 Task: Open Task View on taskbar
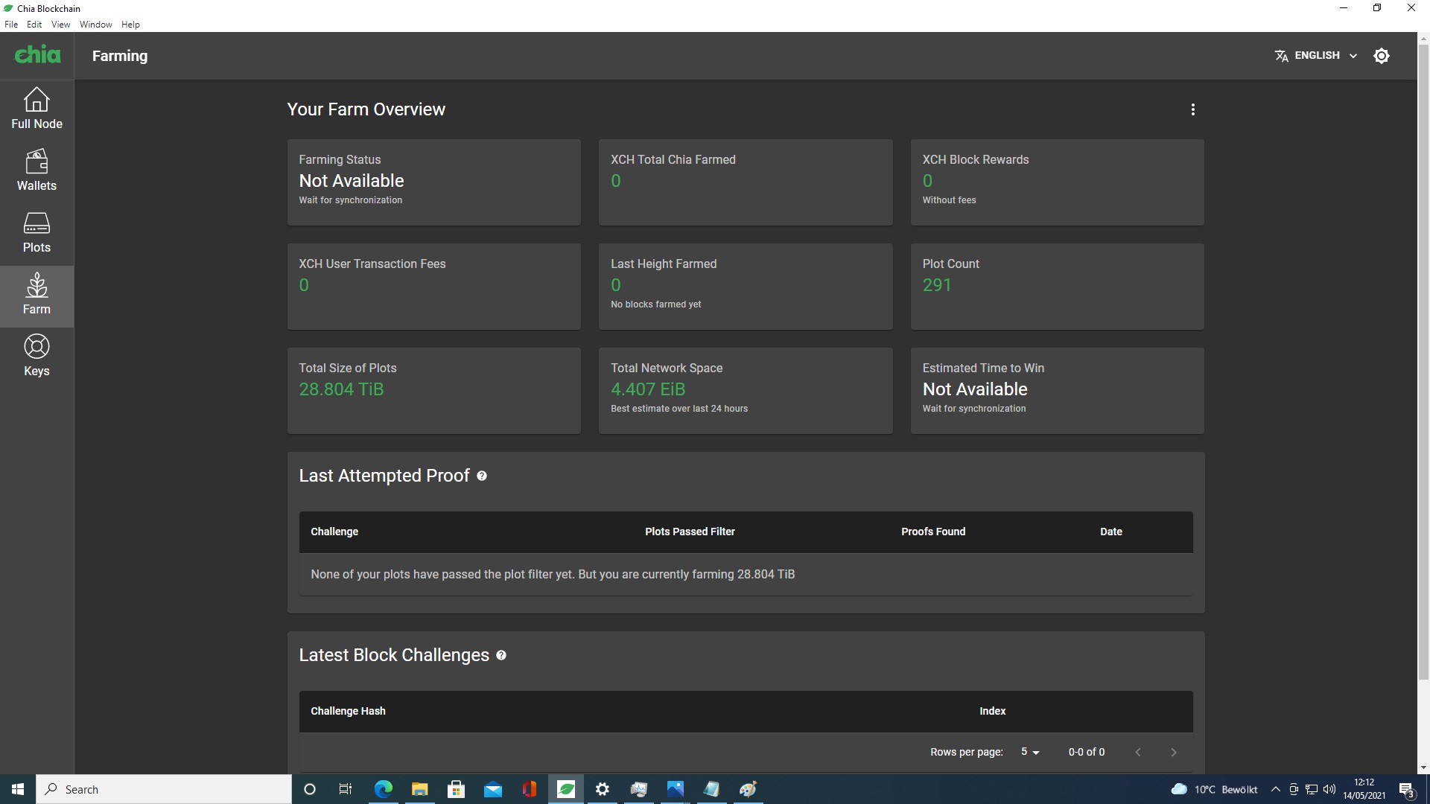[x=346, y=789]
